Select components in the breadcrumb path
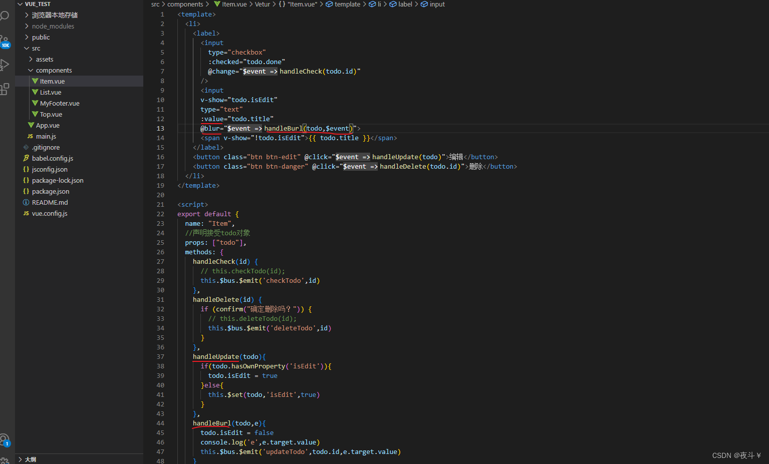 [x=185, y=4]
